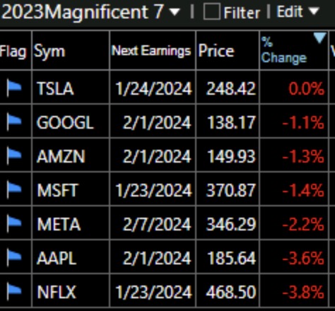This screenshot has height=311, width=335.
Task: Click the sort arrow on % Change column
Action: [320, 37]
